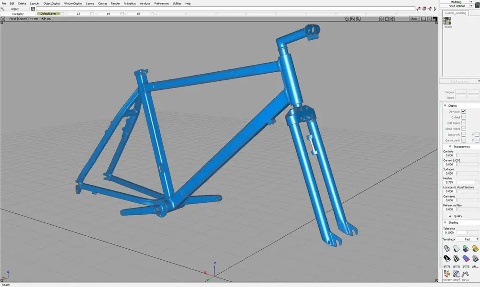Open the Preferences menu
The image size is (480, 287).
pyautogui.click(x=161, y=3)
